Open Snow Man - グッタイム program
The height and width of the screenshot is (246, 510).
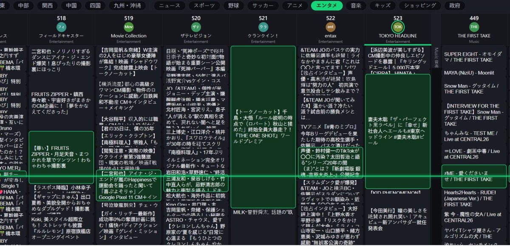(474, 88)
